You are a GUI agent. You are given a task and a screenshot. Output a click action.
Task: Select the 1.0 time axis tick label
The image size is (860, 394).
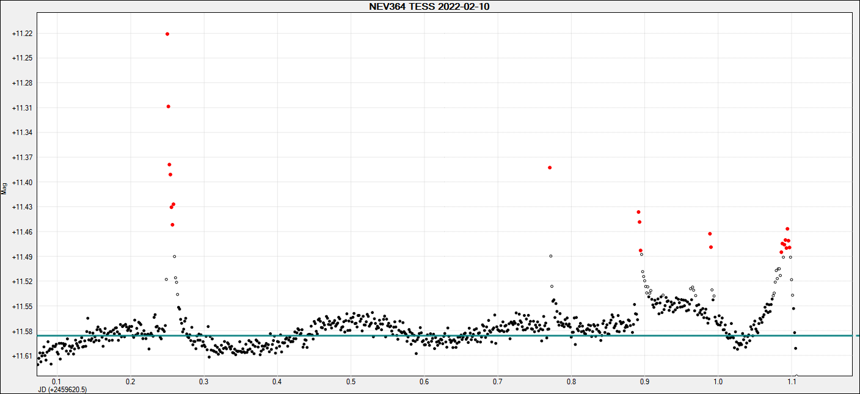[x=718, y=381]
